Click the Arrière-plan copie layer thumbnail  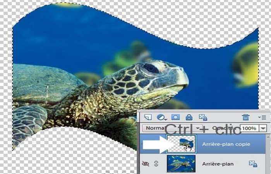pyautogui.click(x=181, y=144)
